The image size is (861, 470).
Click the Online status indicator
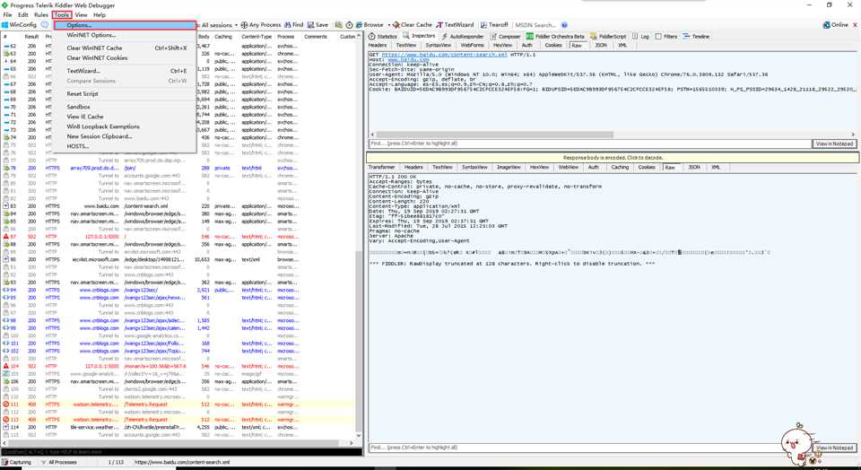835,25
